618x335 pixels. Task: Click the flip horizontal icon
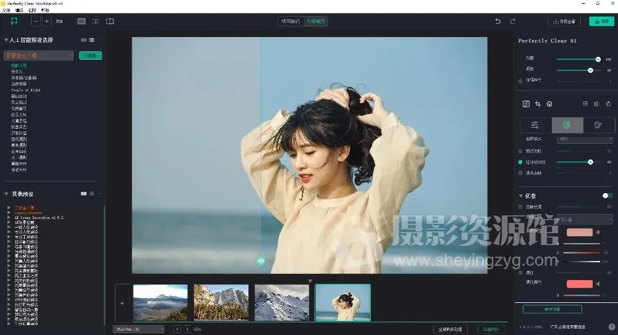point(597,104)
